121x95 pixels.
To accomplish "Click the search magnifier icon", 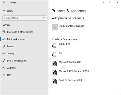I will 44,18.
